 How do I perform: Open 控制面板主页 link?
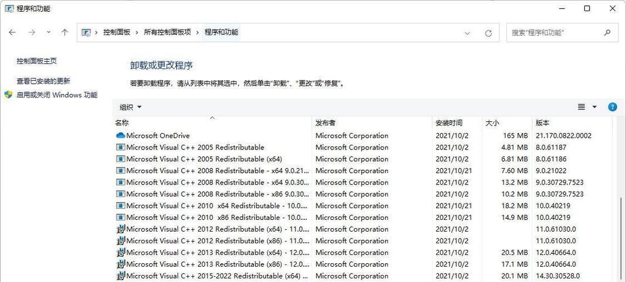36,61
